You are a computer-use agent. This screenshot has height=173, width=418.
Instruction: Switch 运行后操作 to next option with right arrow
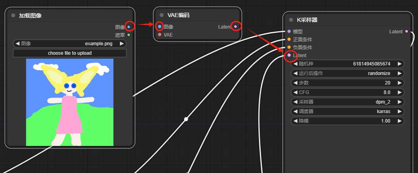pos(400,73)
